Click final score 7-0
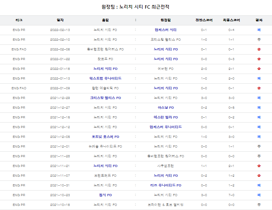Image resolution: width=272 pixels, height=210 pixels. pyautogui.click(x=231, y=195)
